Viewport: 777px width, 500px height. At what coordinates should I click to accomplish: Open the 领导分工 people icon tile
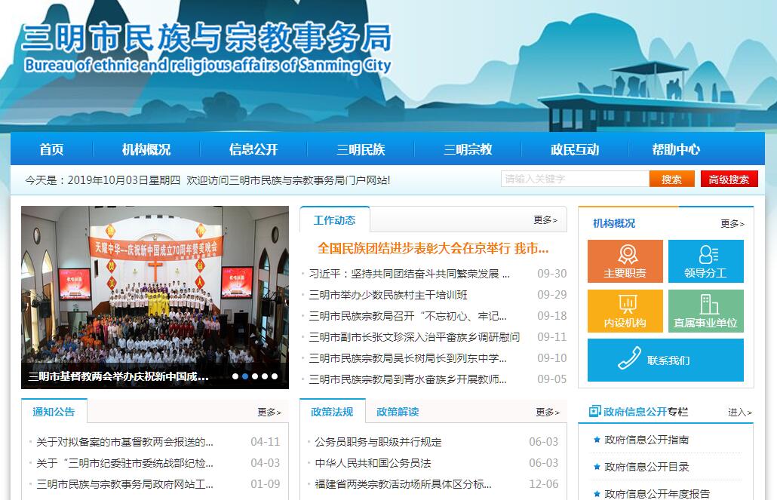click(705, 261)
